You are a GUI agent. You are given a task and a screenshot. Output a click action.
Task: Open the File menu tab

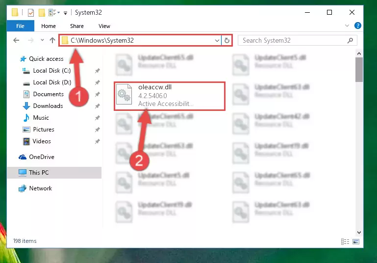pyautogui.click(x=20, y=26)
